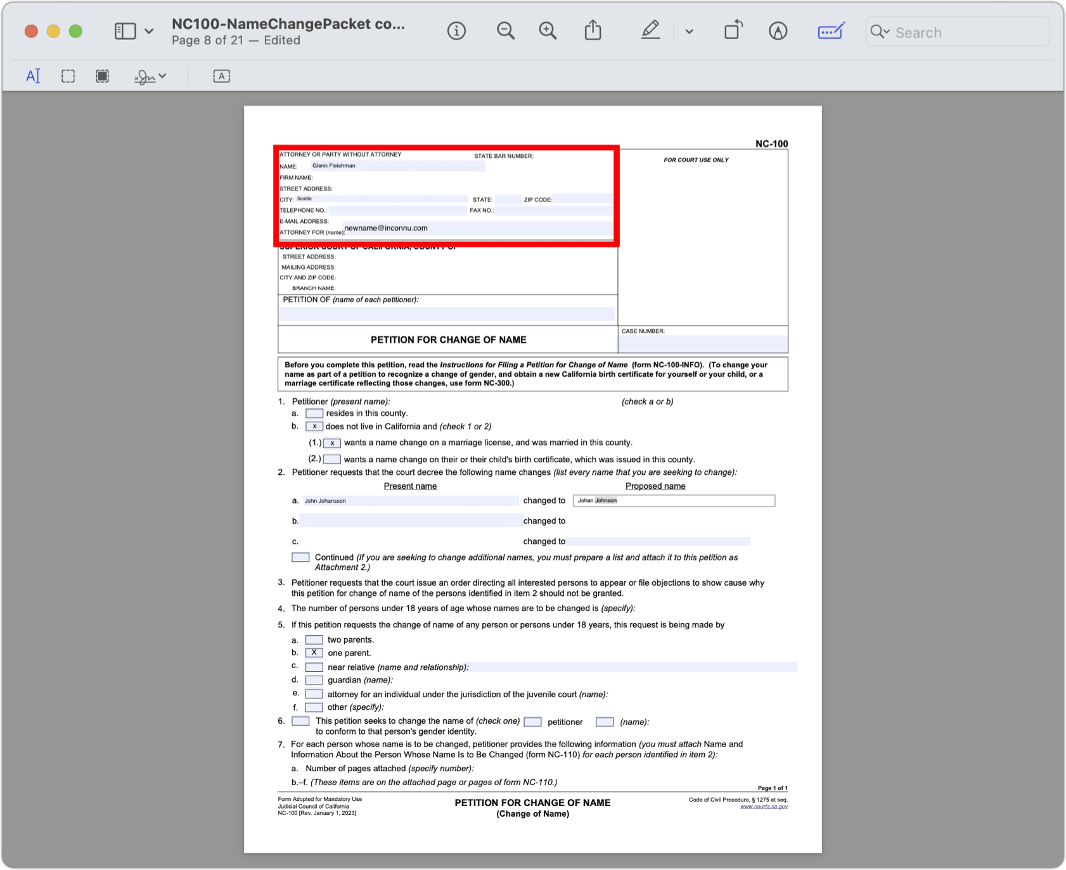Check the 'does not live in California' checkbox
The height and width of the screenshot is (870, 1066).
[x=314, y=426]
